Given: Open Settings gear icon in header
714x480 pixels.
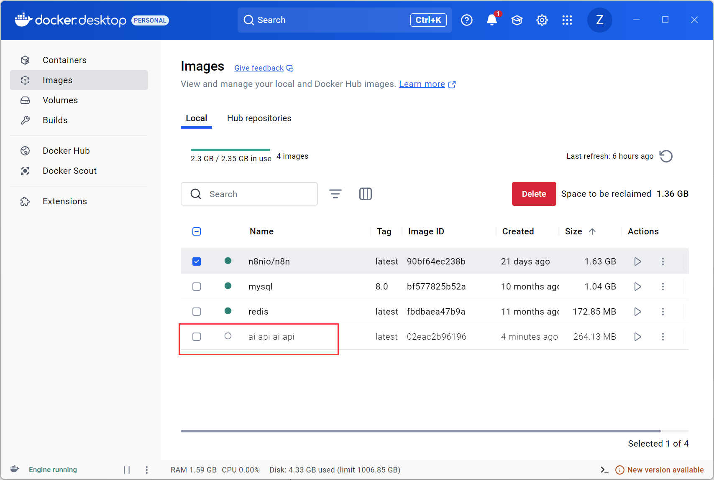Looking at the screenshot, I should 542,20.
